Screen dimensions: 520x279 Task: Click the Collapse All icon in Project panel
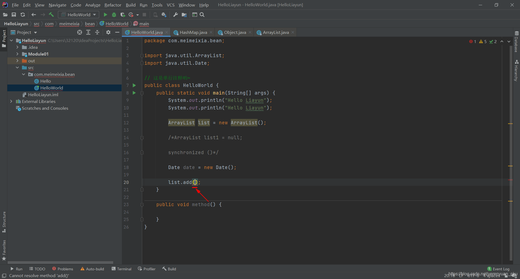[x=97, y=32]
